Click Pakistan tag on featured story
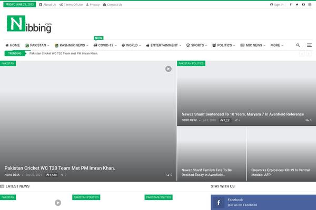The height and width of the screenshot is (210, 316). 8,64
